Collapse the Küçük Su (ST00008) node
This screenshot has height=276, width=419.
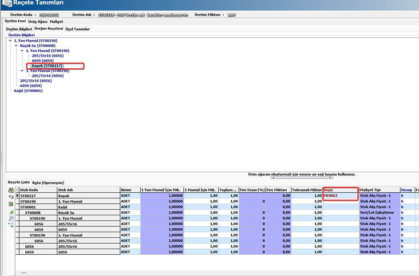pos(16,46)
